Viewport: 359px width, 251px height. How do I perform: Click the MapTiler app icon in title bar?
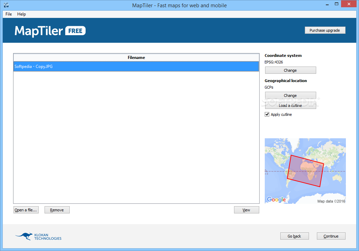(x=6, y=5)
